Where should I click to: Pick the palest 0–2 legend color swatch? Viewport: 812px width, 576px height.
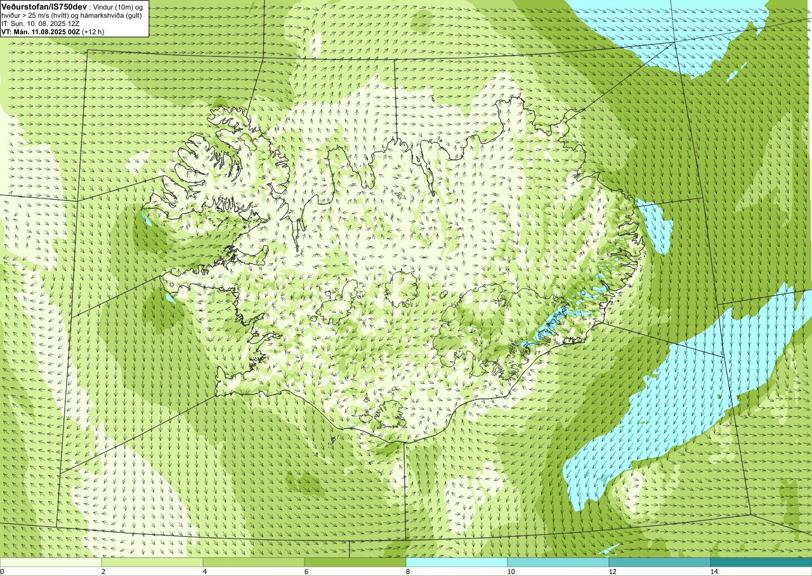(x=51, y=562)
